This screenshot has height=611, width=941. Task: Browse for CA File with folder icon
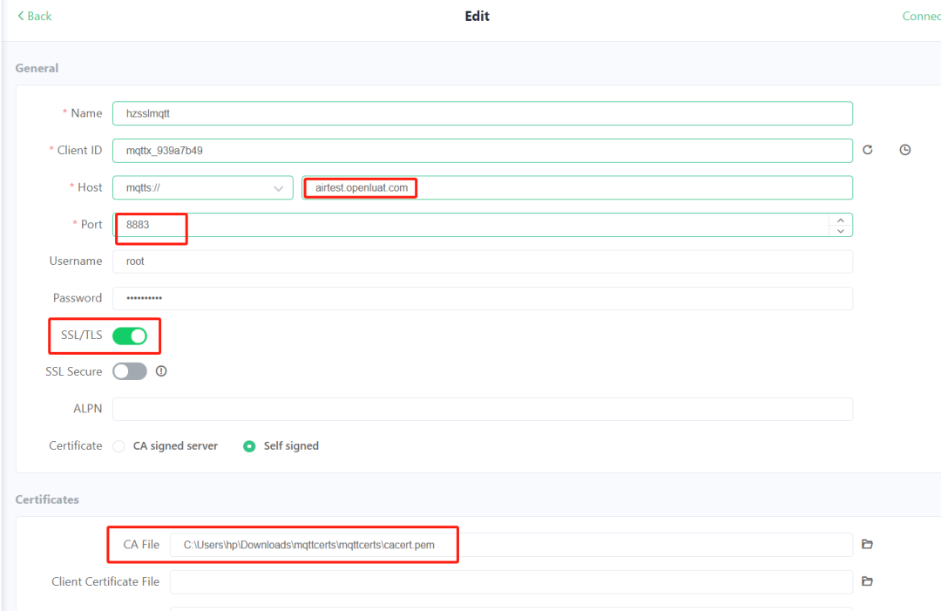point(867,545)
